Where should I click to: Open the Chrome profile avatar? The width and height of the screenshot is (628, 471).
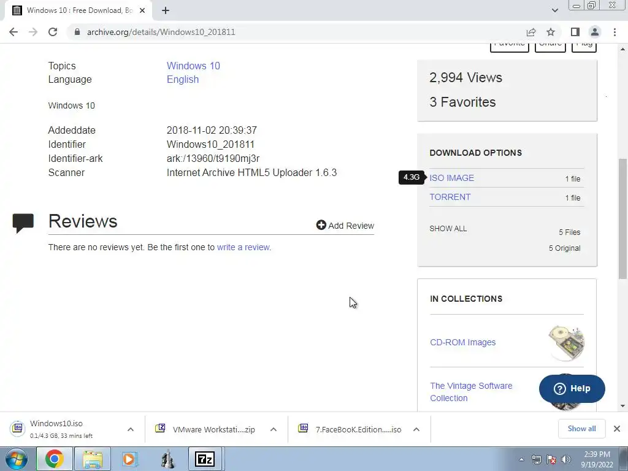[x=595, y=32]
